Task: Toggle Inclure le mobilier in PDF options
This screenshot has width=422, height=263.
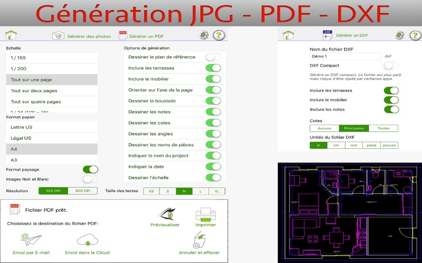Action: pos(213,79)
